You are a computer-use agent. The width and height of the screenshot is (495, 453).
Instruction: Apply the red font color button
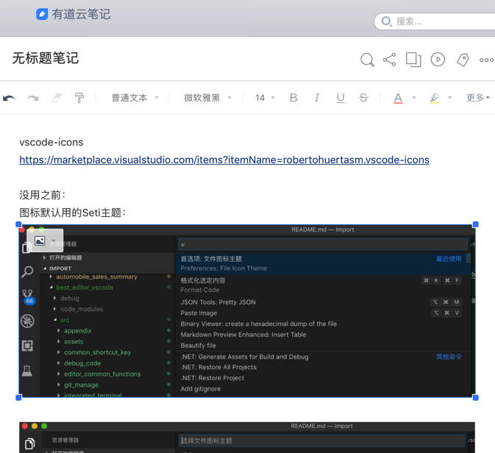point(398,99)
